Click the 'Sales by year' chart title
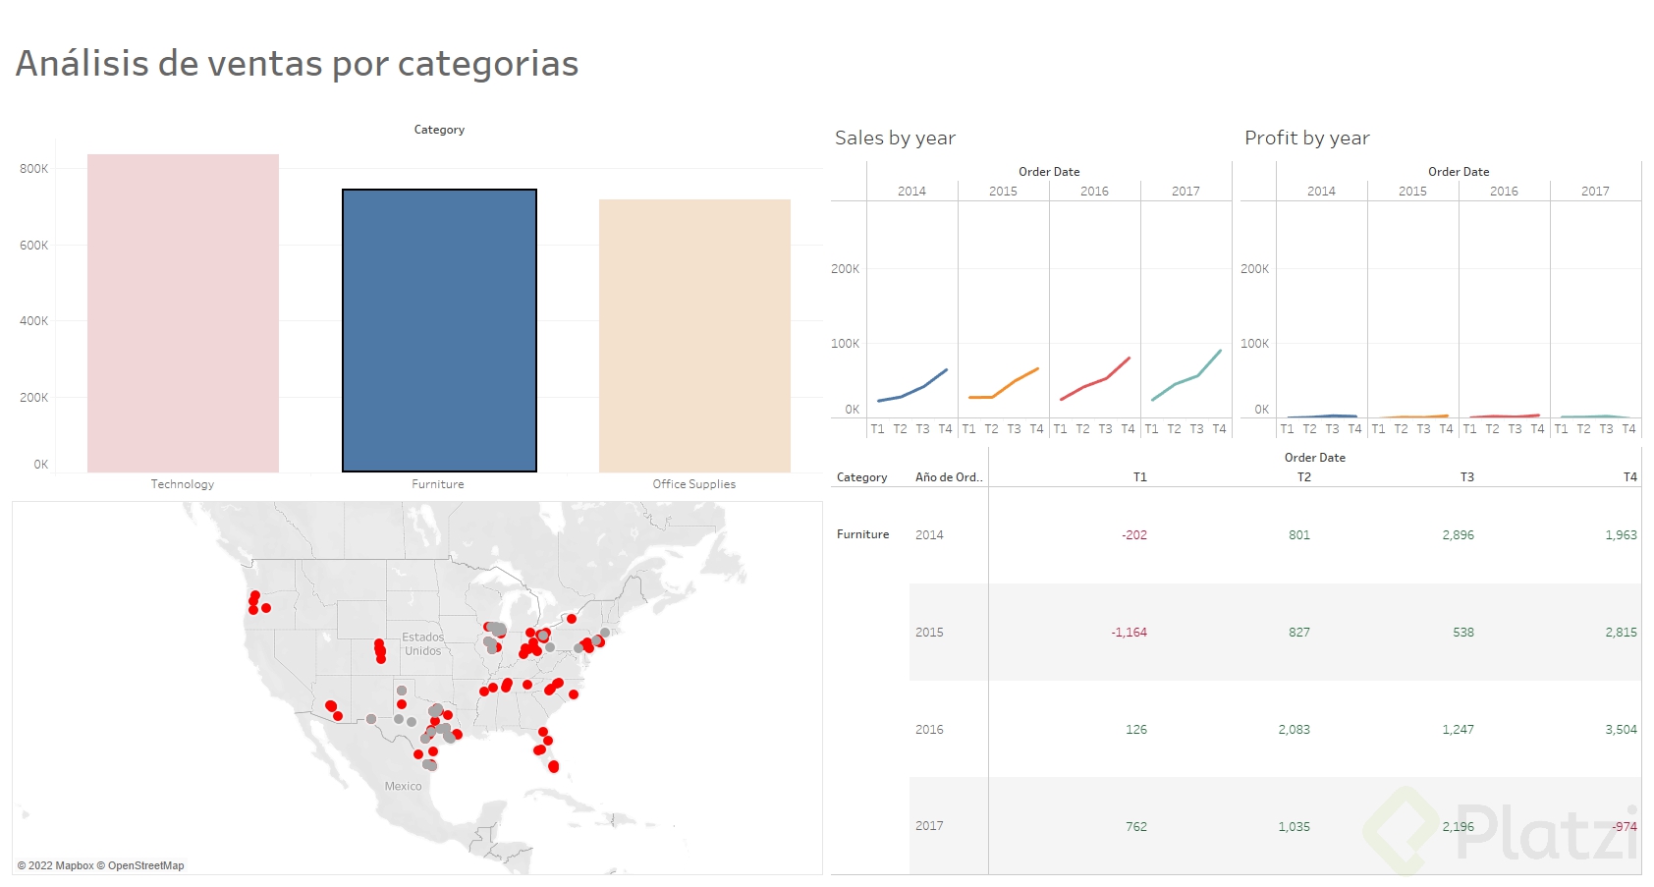This screenshot has height=887, width=1654. 895,139
